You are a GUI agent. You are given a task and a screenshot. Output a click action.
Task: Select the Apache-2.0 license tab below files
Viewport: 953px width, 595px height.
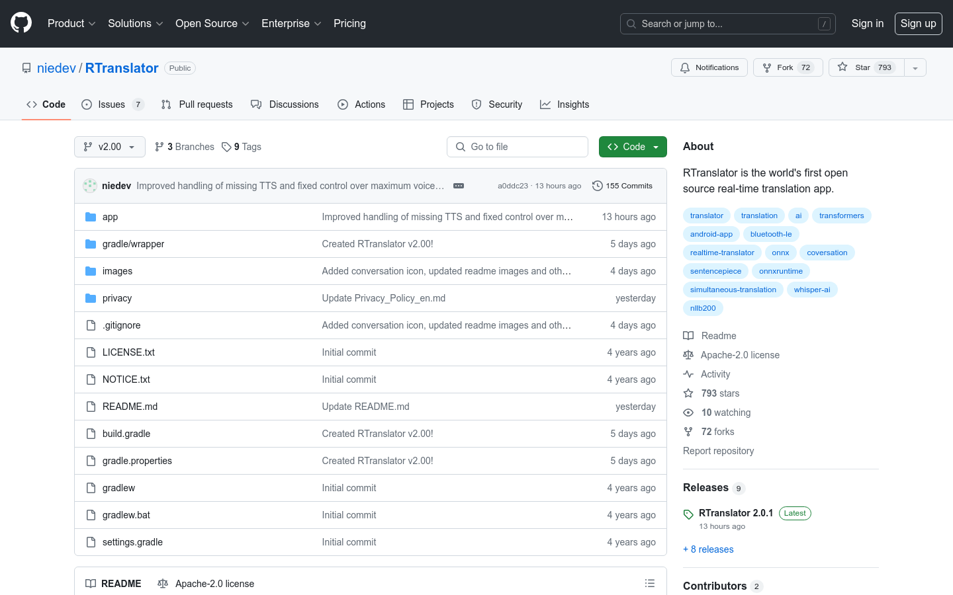(x=206, y=584)
